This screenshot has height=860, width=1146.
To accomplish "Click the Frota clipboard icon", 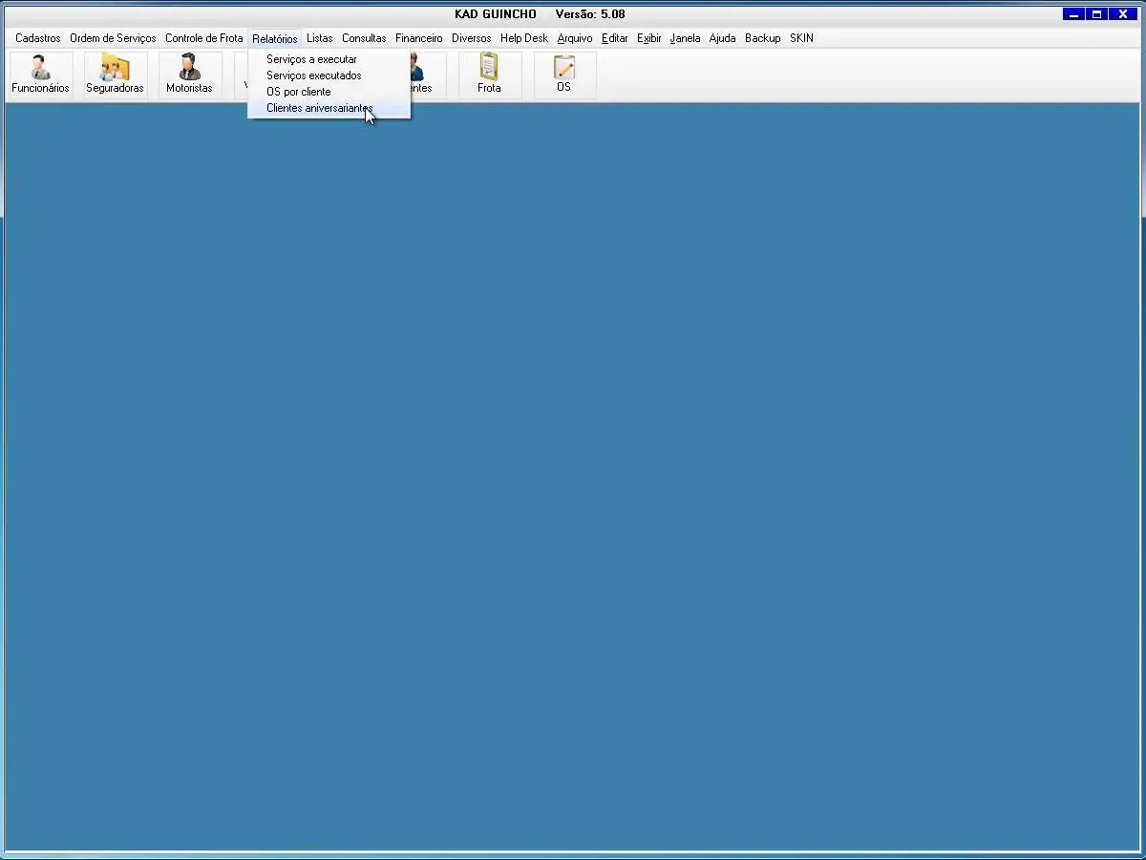I will click(x=489, y=75).
